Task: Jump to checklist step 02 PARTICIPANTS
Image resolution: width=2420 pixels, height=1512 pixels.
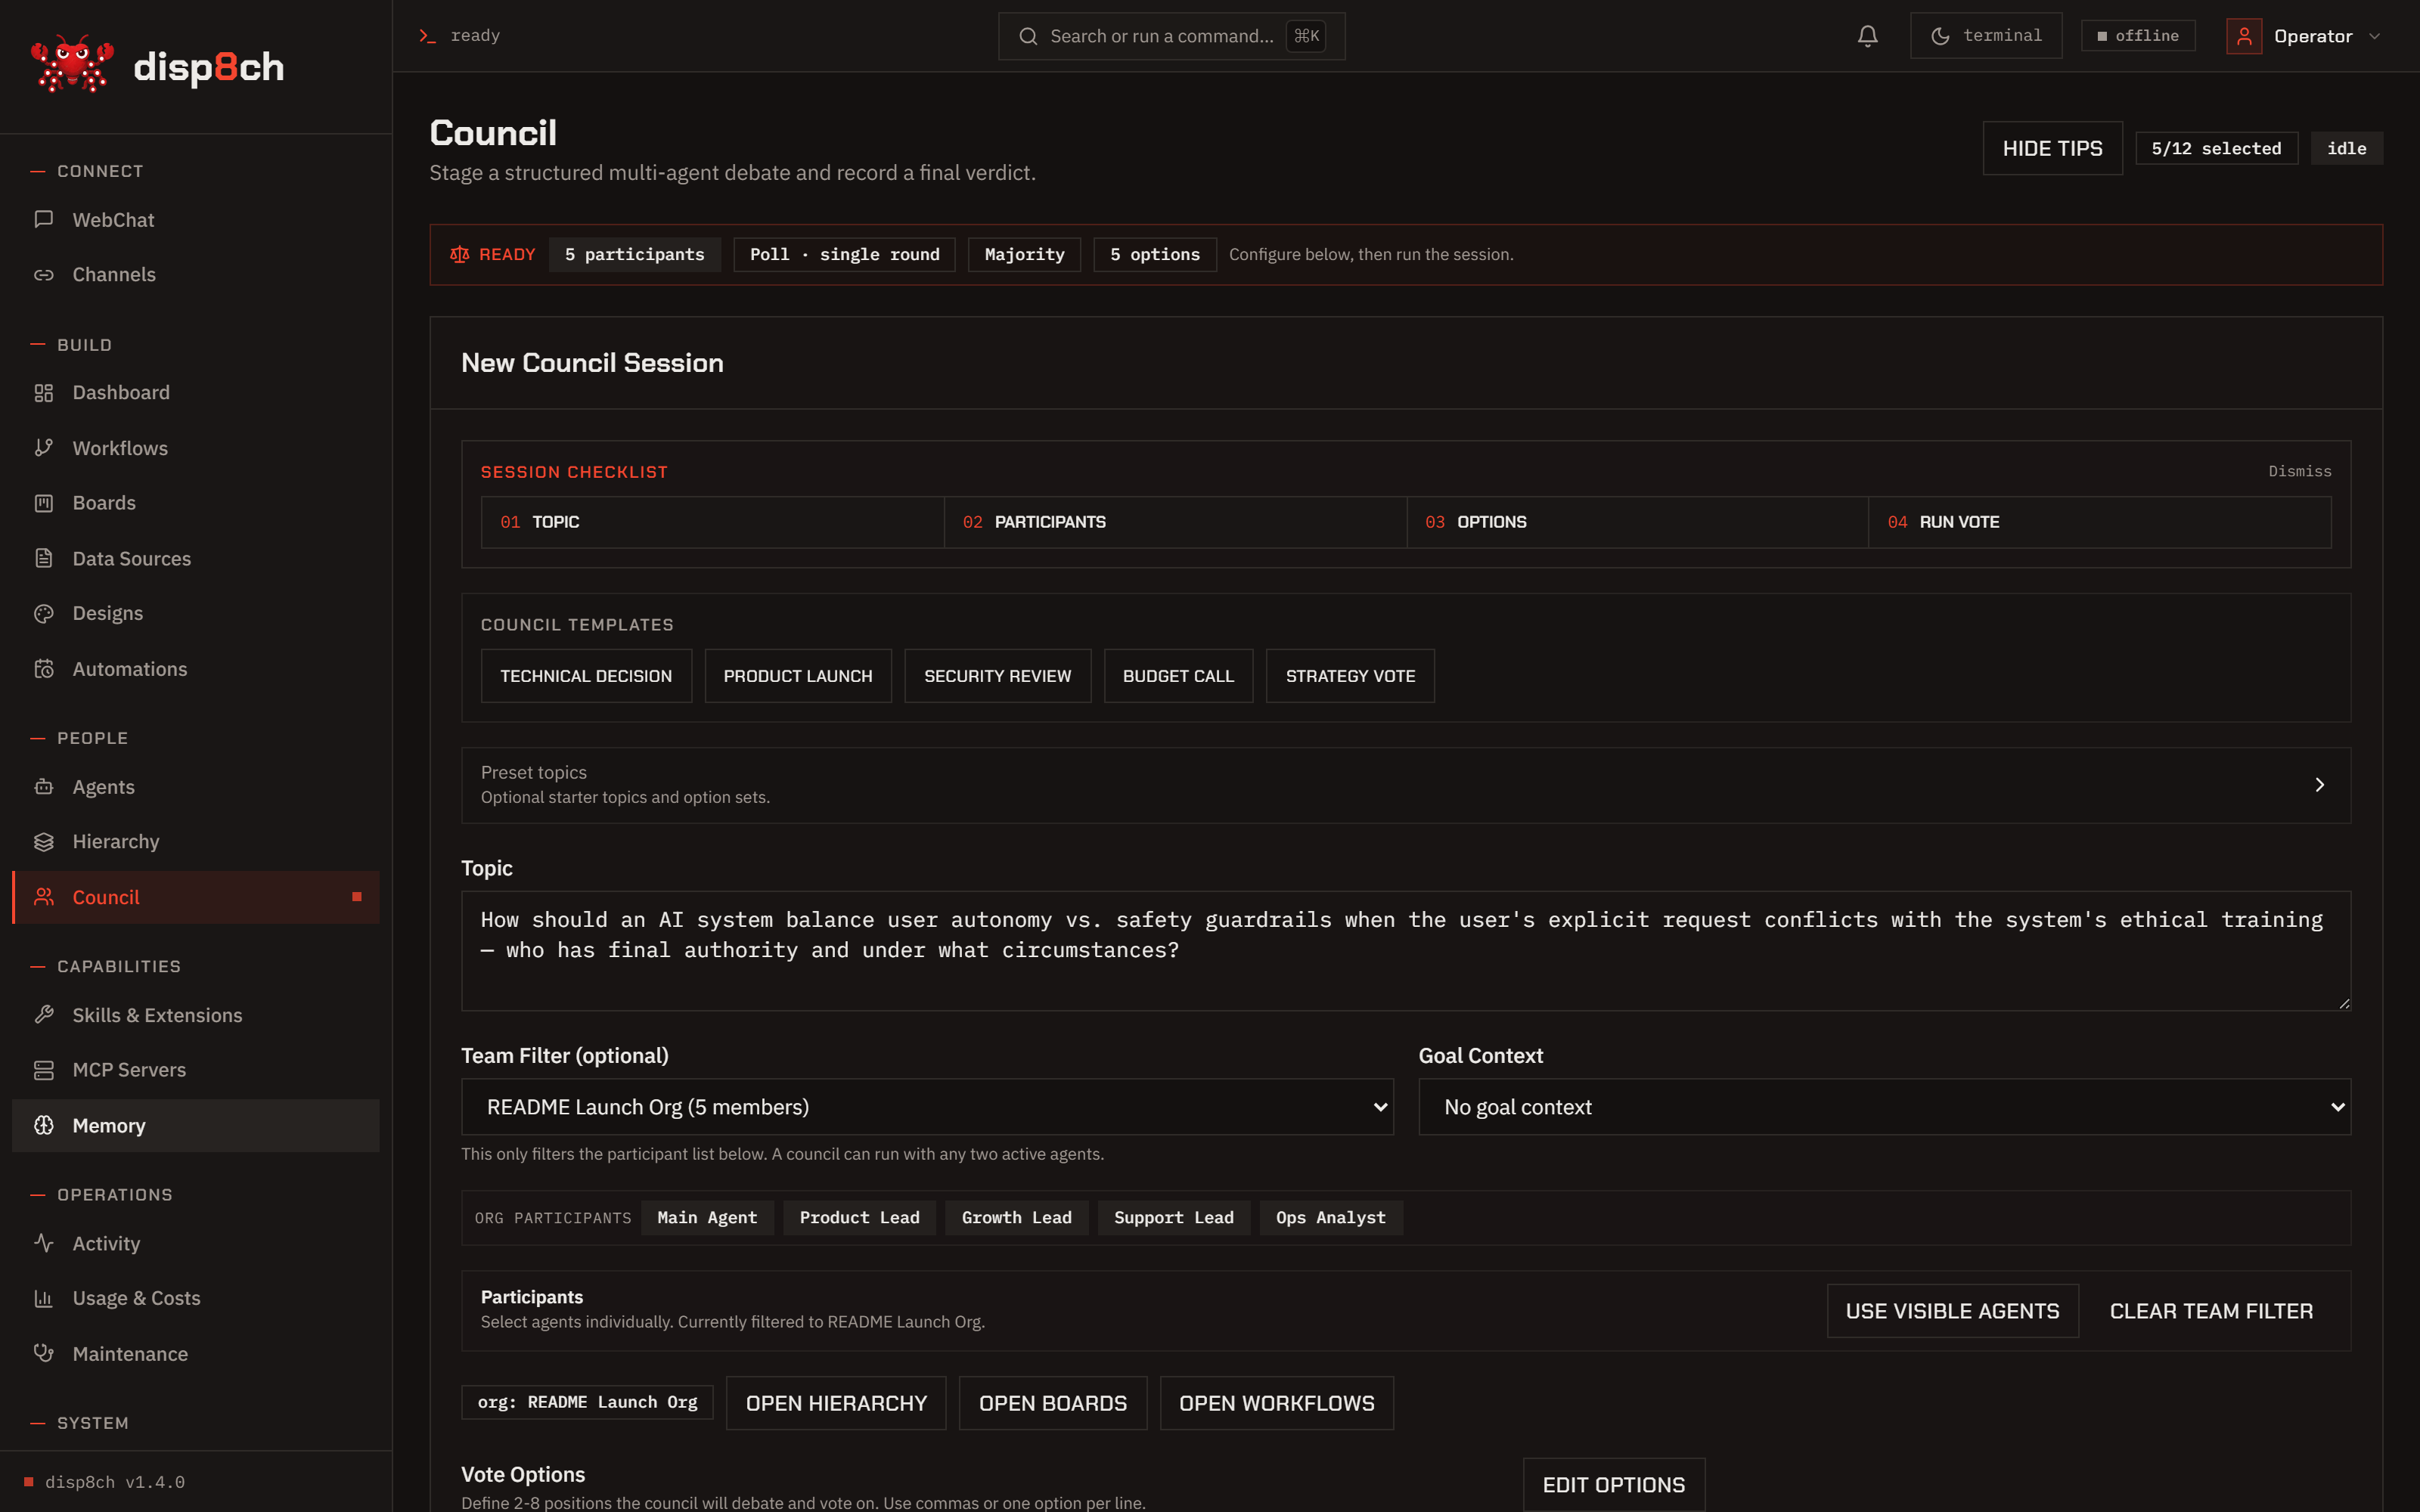Action: [1175, 522]
